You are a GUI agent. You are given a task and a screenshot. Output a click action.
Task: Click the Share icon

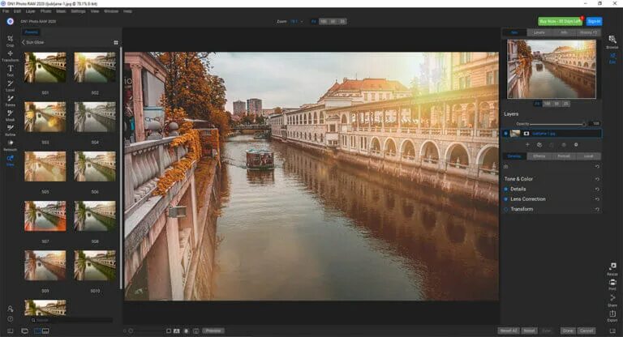(612, 297)
